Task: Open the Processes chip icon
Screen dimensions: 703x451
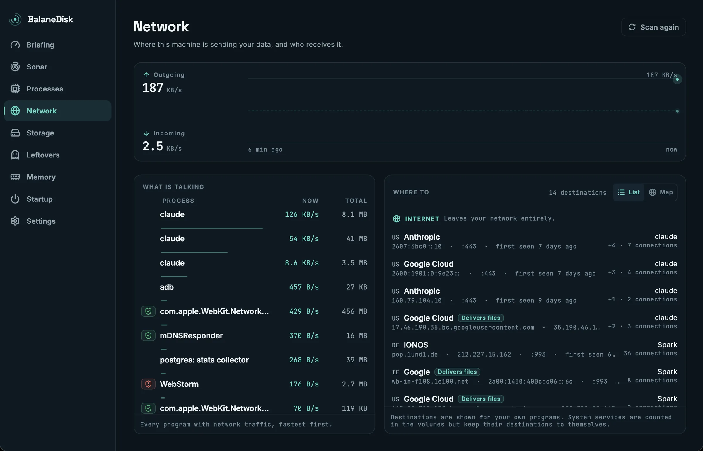Action: 15,89
